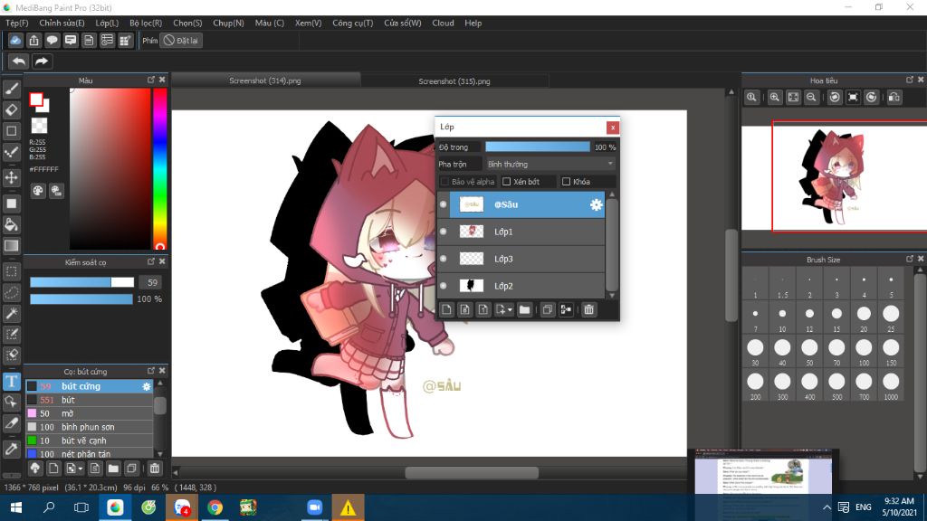Select the Magic Wand tool
The height and width of the screenshot is (521, 927).
[x=11, y=313]
